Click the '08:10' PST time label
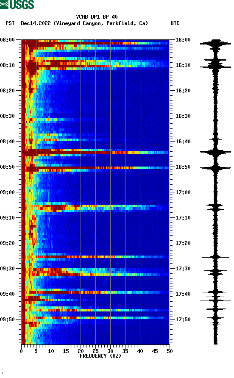 point(7,65)
